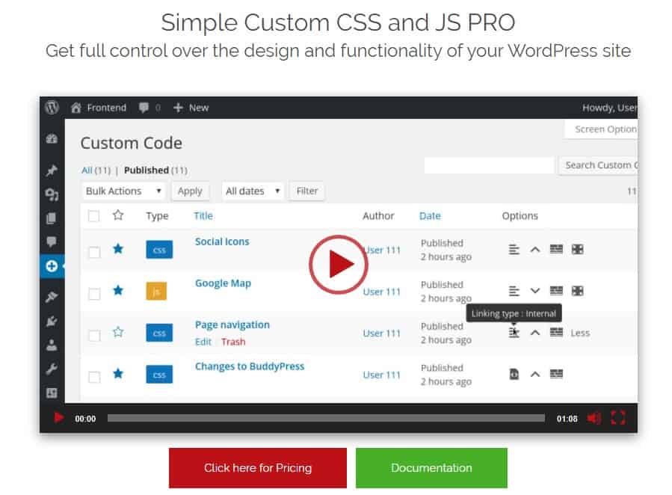This screenshot has width=672, height=495.
Task: Click the JS type badge for Google Map
Action: (156, 292)
